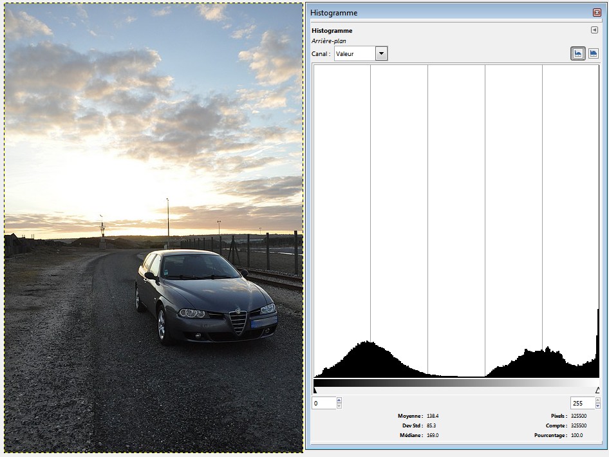The height and width of the screenshot is (457, 609).
Task: Select the linear histogram icon
Action: (x=578, y=54)
